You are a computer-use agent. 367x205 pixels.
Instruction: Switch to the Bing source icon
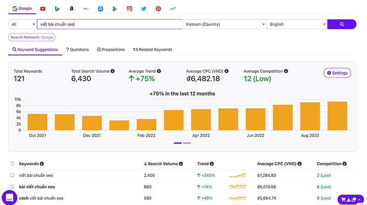click(x=57, y=9)
